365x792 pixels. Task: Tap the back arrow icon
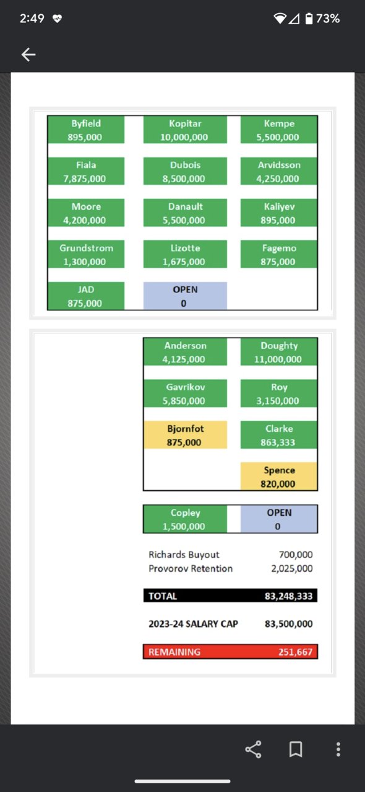pyautogui.click(x=28, y=55)
